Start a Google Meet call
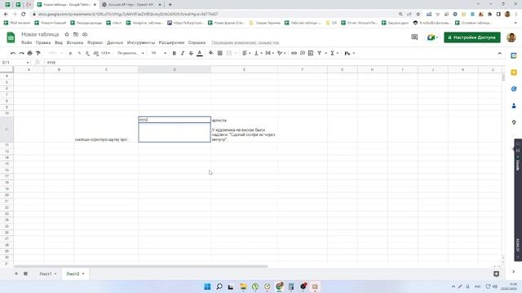This screenshot has height=293, width=522. click(x=432, y=37)
